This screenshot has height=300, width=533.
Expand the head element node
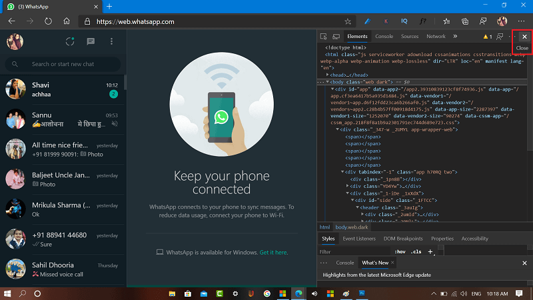pyautogui.click(x=328, y=75)
